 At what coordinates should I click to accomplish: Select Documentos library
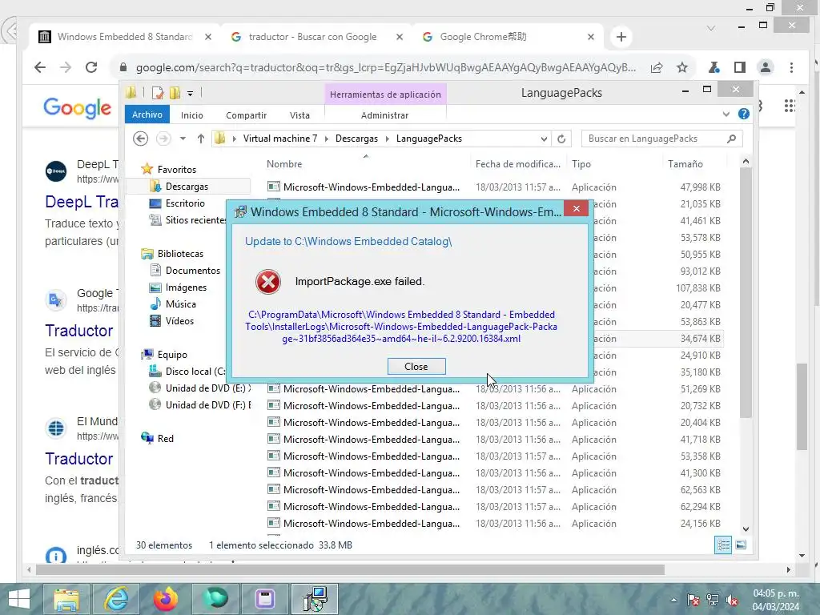pos(192,271)
